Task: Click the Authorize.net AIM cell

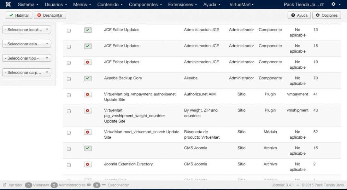Action: [200, 94]
